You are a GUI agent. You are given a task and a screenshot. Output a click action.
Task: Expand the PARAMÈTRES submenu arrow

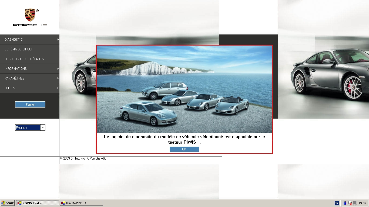(58, 78)
